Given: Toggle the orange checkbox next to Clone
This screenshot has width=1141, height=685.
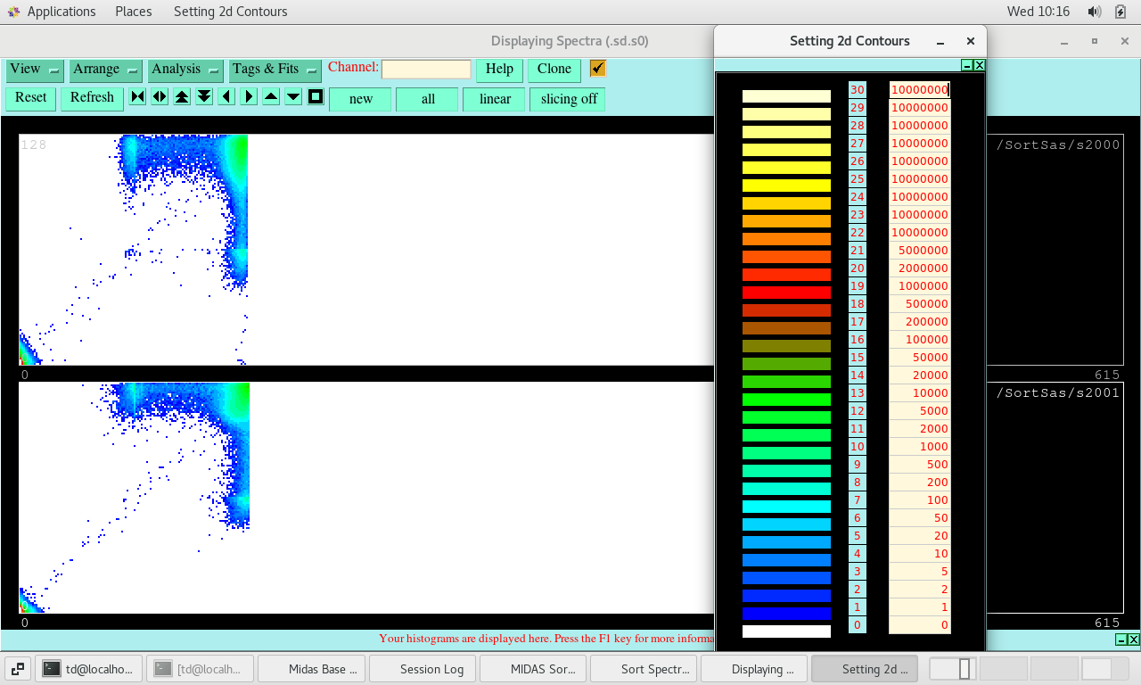Looking at the screenshot, I should (x=597, y=69).
